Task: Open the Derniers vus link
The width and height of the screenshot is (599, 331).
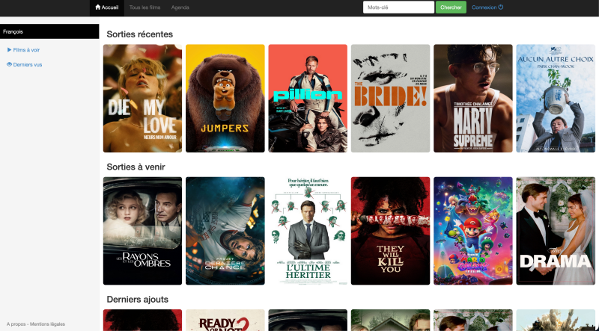Action: [x=28, y=65]
